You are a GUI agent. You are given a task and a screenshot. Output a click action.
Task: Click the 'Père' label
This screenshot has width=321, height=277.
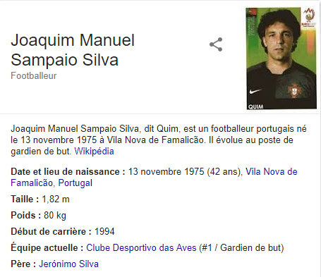(x=23, y=264)
